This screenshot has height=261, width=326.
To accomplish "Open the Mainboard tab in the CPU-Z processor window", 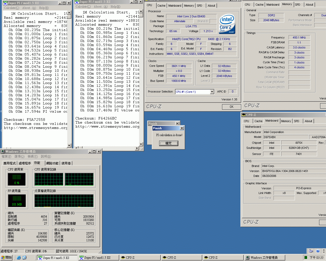I will (175, 6).
